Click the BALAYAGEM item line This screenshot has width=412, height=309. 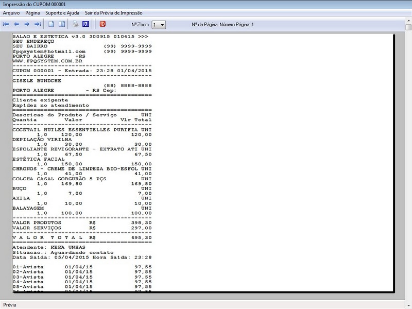click(82, 208)
